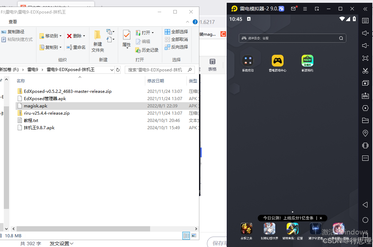Launch the 封神幻想世界 game from the dock
This screenshot has width=373, height=247.
[269, 231]
